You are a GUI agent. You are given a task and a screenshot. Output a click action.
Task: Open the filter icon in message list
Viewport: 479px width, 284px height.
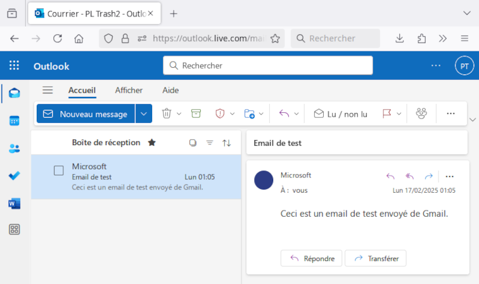pyautogui.click(x=210, y=143)
